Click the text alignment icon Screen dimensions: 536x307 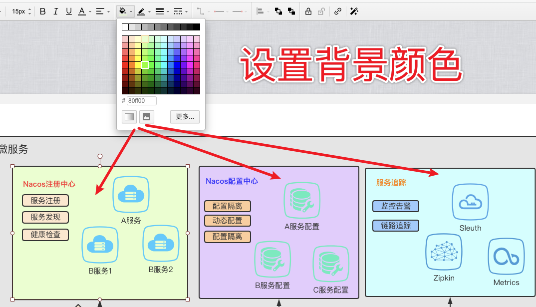point(100,11)
